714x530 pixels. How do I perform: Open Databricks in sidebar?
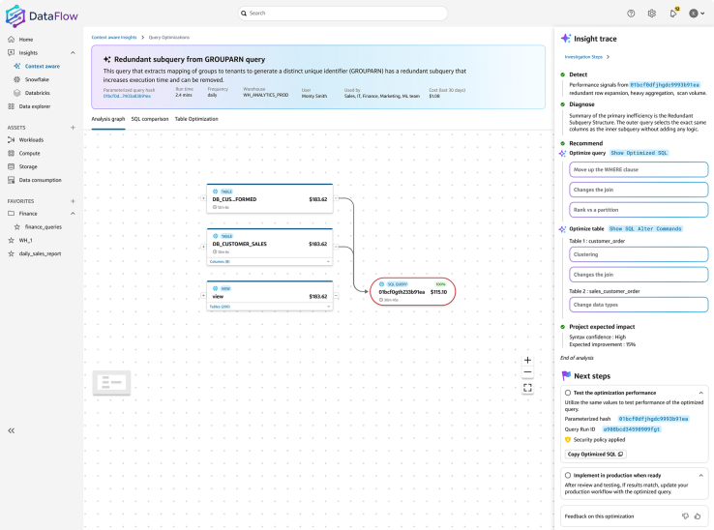(37, 93)
